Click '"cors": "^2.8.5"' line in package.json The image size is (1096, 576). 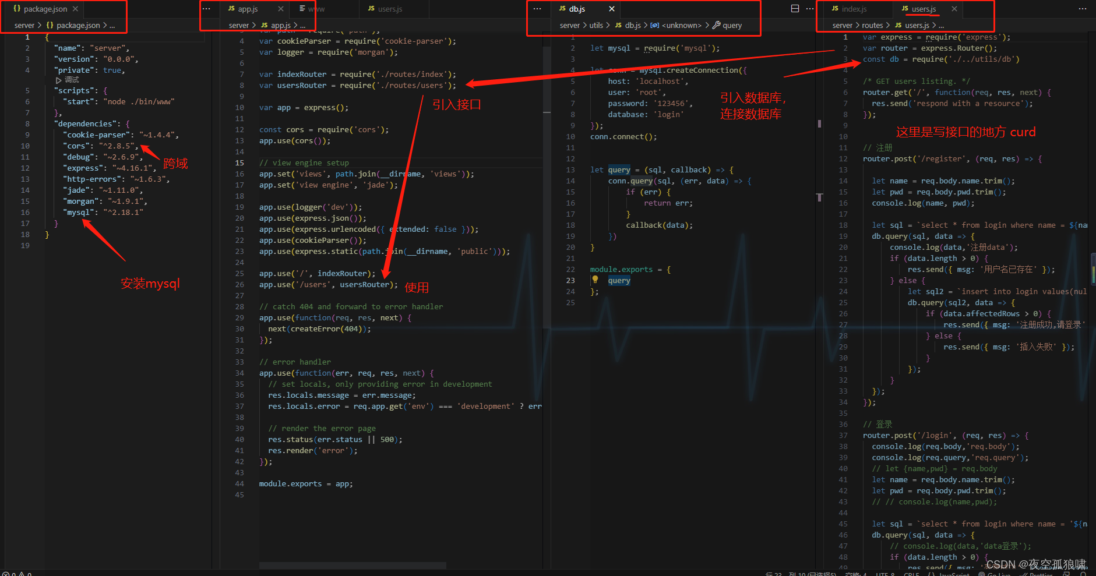point(100,146)
